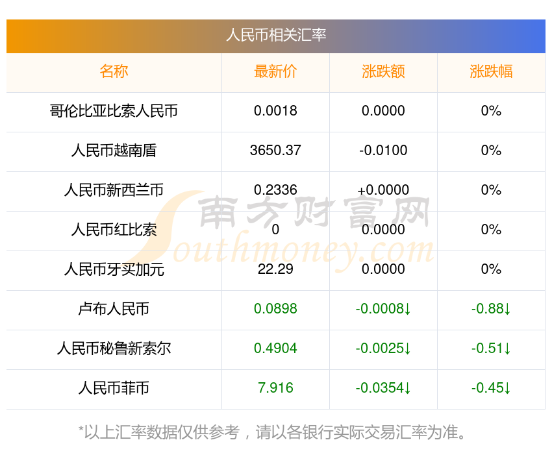Click the -0.0025↓ change amount
The image size is (552, 453).
(x=383, y=349)
